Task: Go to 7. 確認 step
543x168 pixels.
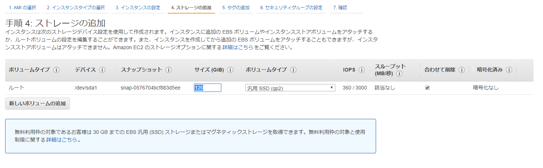Action: [340, 8]
